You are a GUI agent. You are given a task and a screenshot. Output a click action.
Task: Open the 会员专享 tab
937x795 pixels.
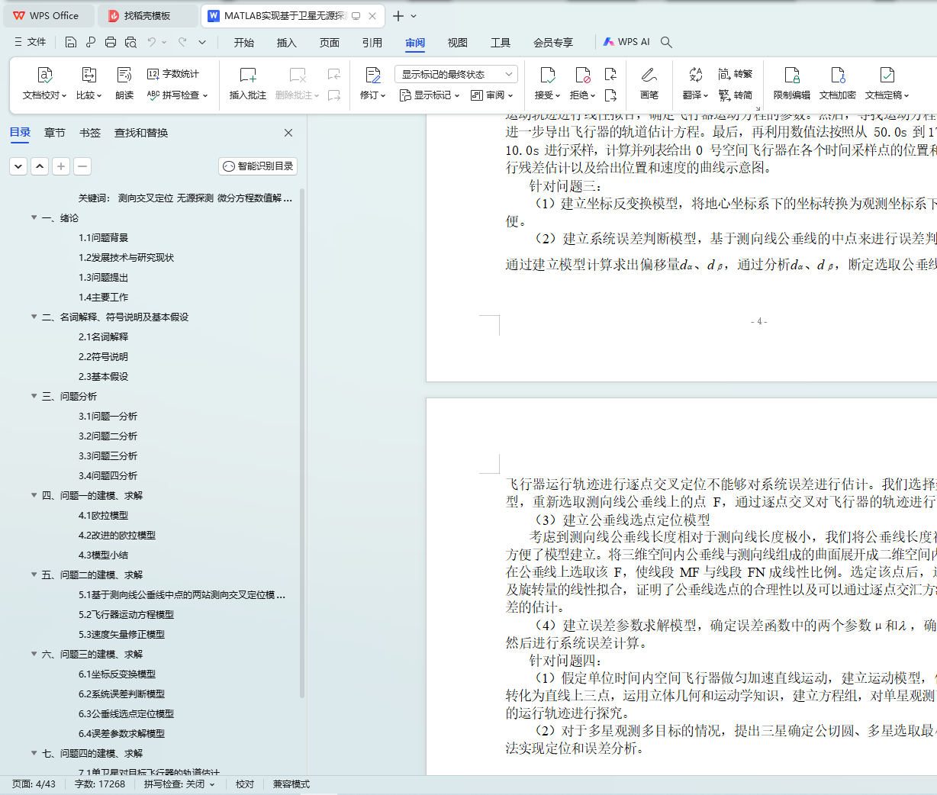click(x=553, y=43)
